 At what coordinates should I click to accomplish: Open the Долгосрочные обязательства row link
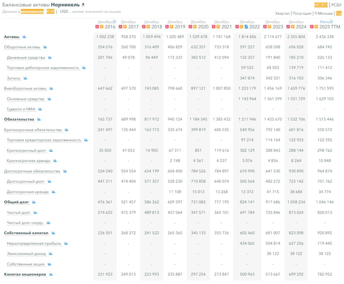click(32, 171)
